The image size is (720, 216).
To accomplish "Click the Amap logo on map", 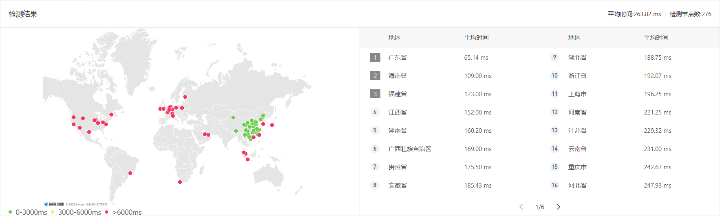I will pos(54,204).
